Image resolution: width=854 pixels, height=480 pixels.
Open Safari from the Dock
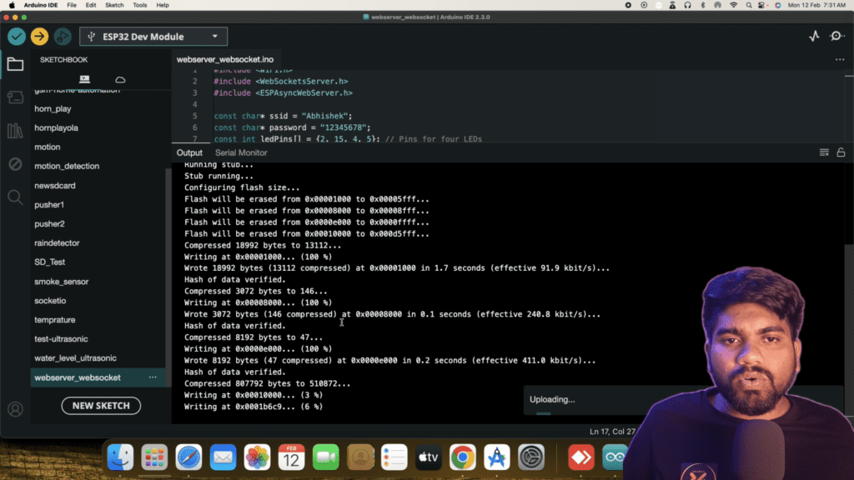(x=188, y=457)
